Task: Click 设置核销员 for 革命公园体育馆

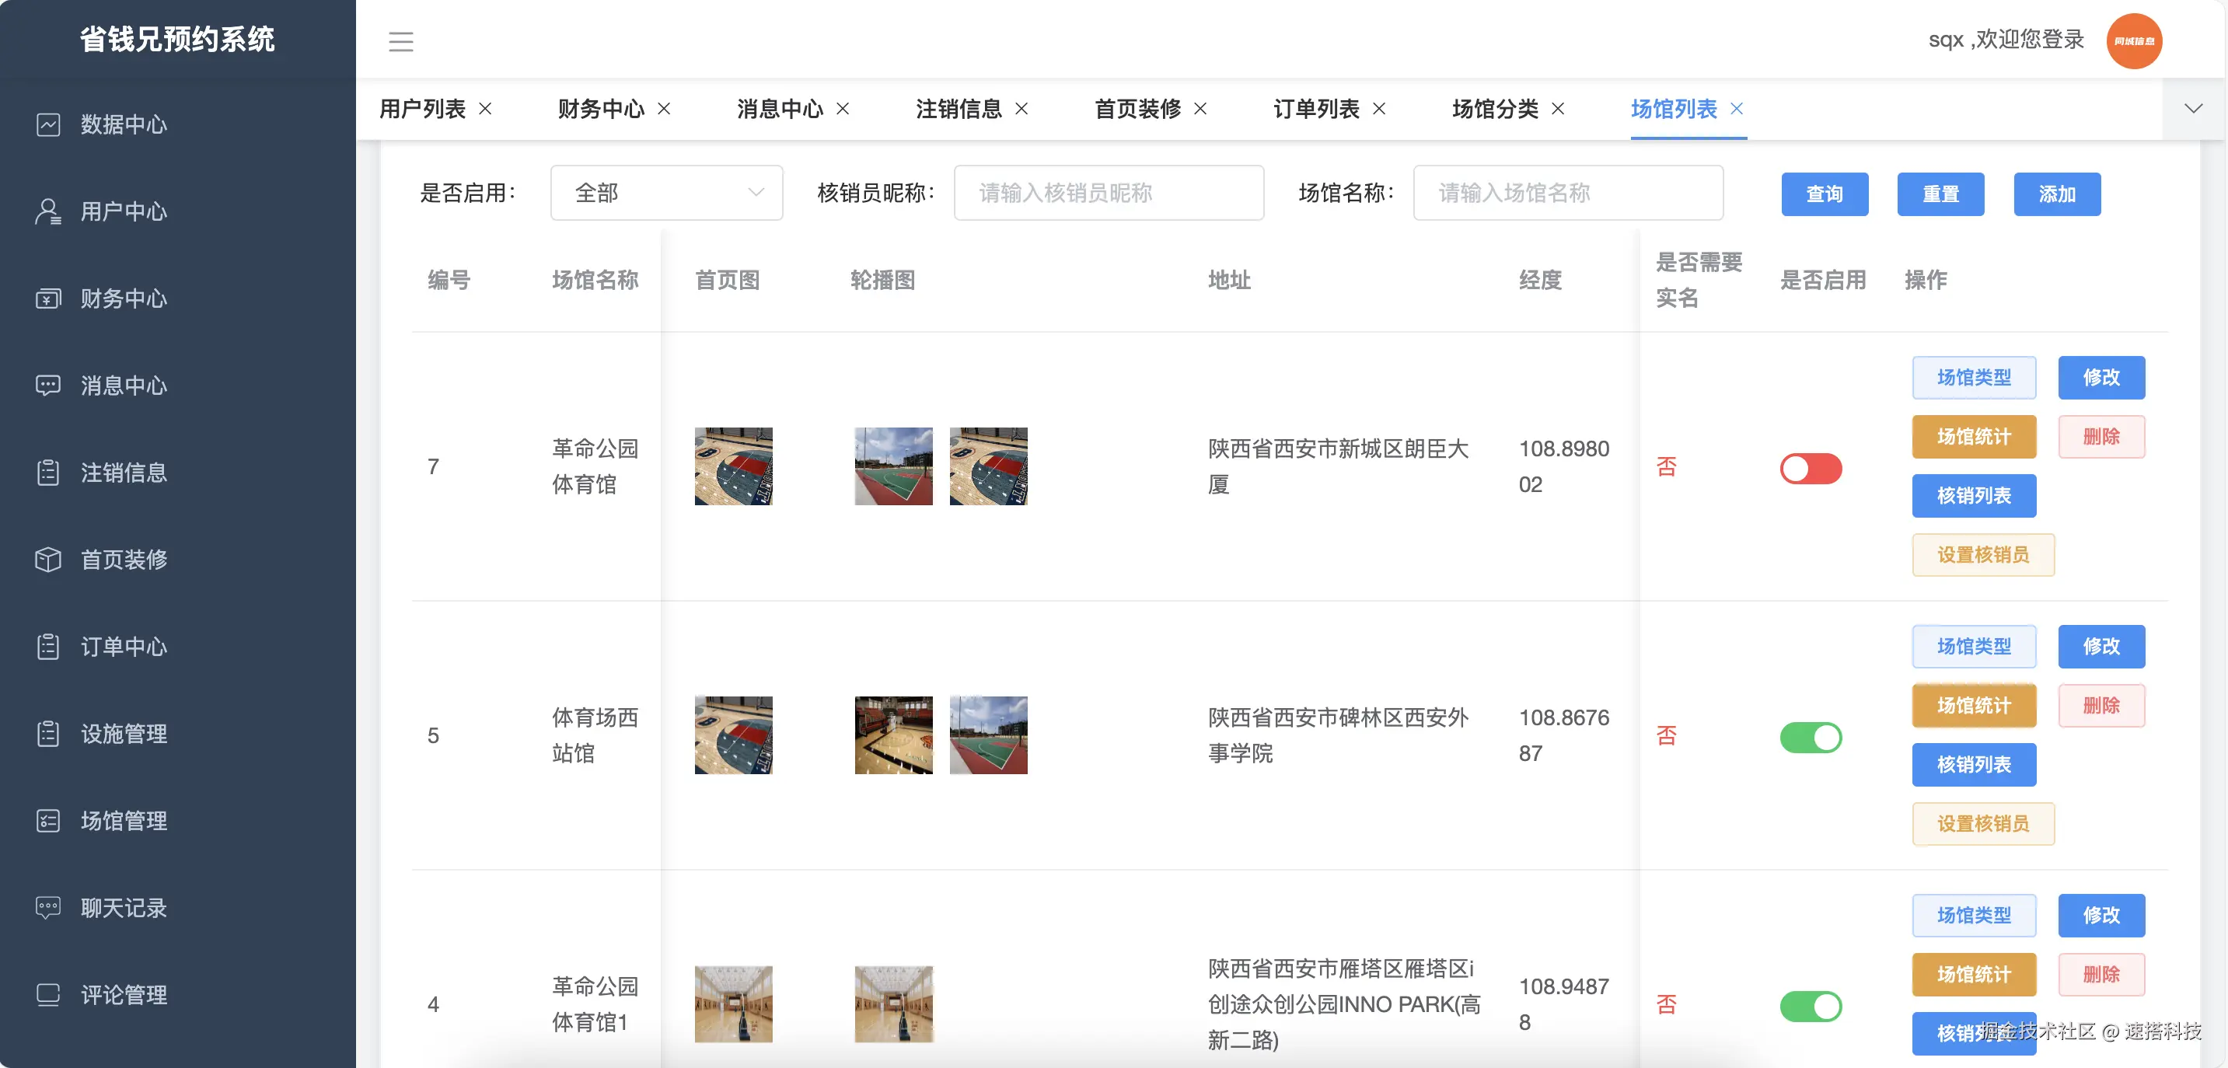Action: [1982, 554]
